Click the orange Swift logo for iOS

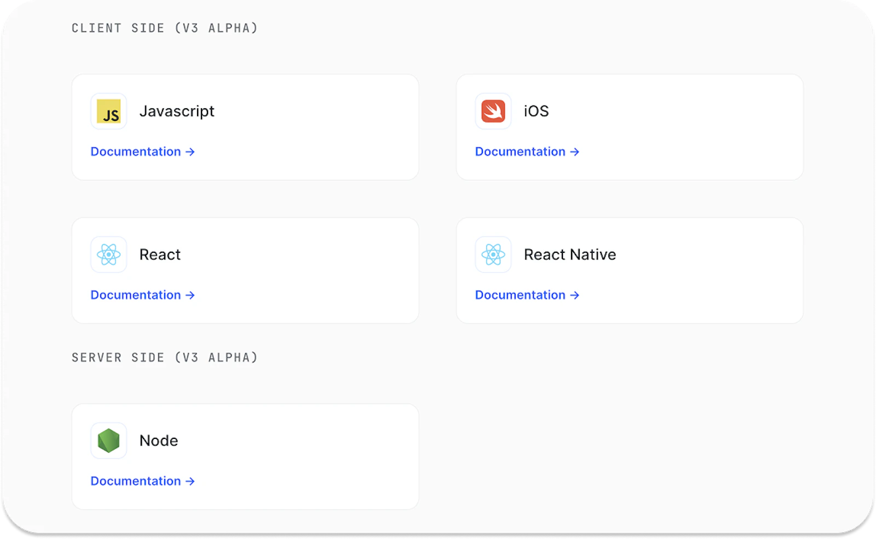(x=493, y=111)
